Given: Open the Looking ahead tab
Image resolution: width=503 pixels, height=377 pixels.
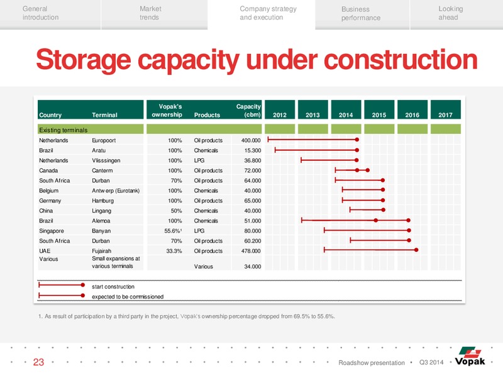Looking at the screenshot, I should coord(456,14).
